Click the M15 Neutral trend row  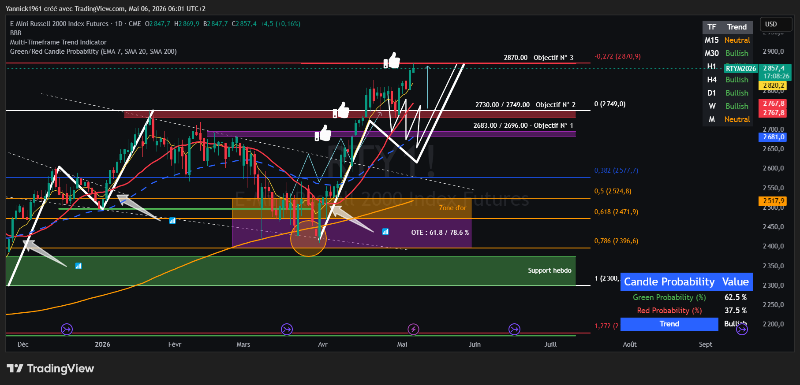coord(727,40)
